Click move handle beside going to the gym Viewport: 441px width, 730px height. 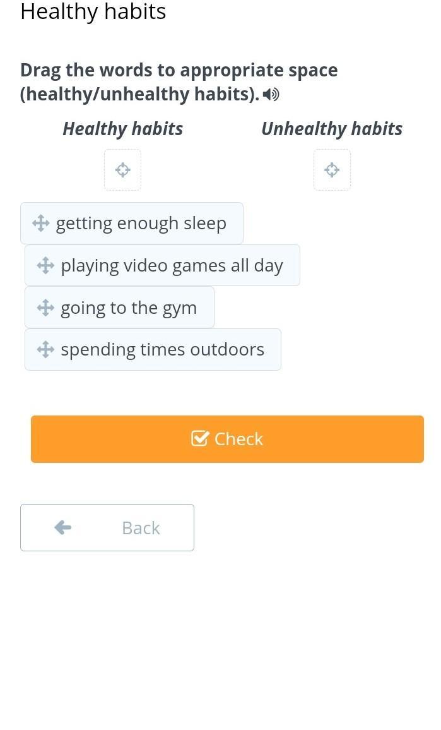click(45, 308)
